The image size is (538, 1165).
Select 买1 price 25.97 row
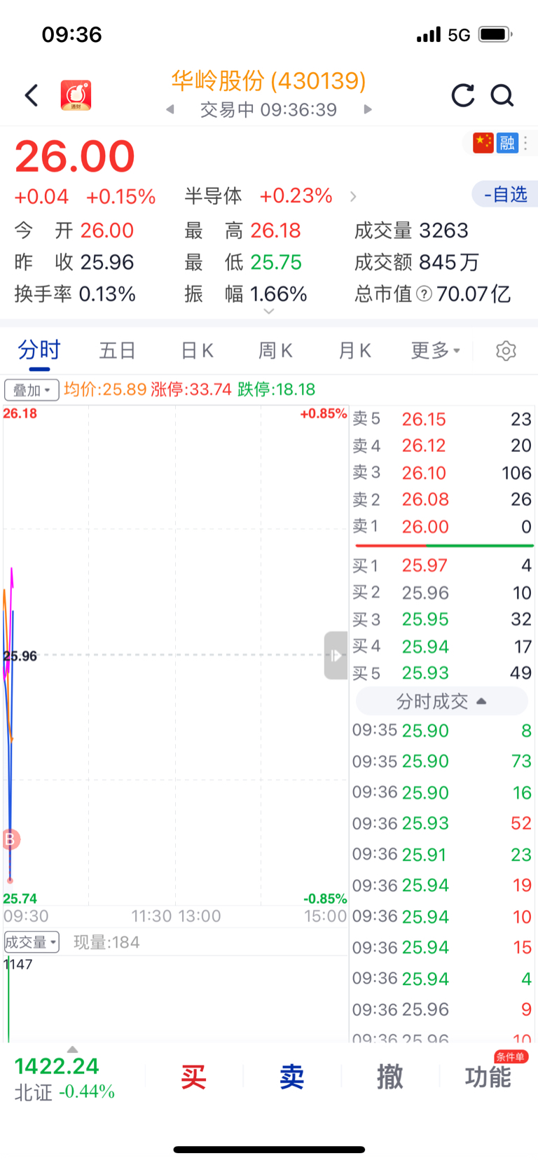[442, 565]
